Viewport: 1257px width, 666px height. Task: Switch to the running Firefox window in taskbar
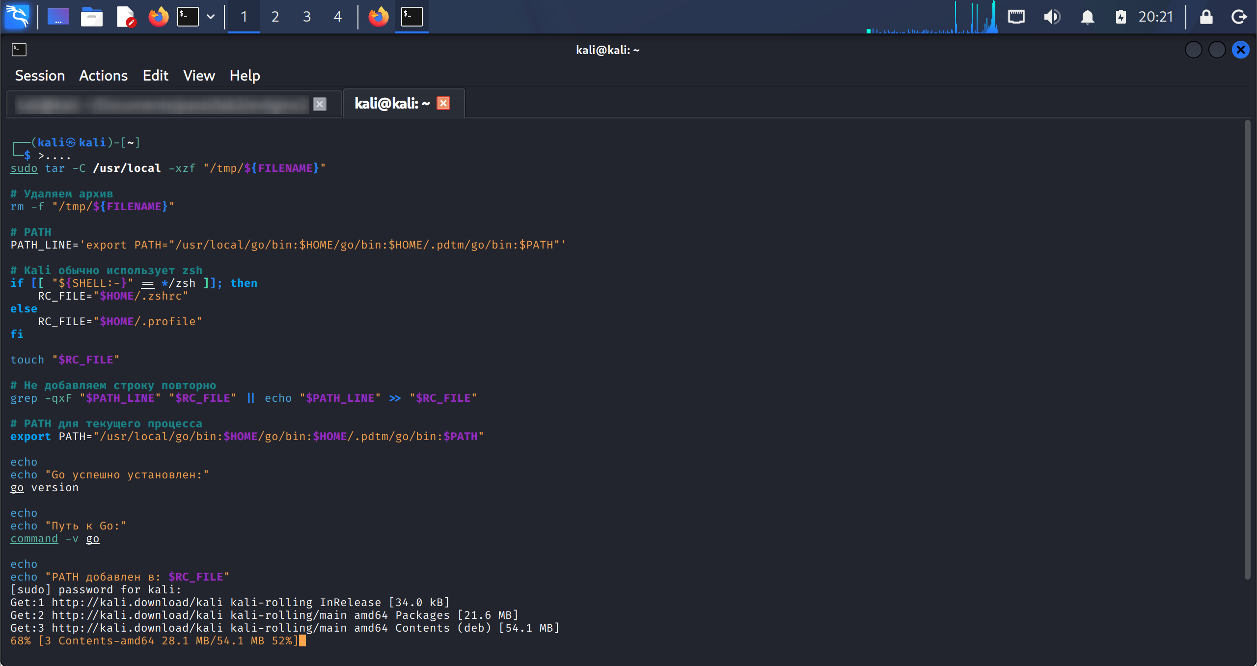pyautogui.click(x=378, y=17)
